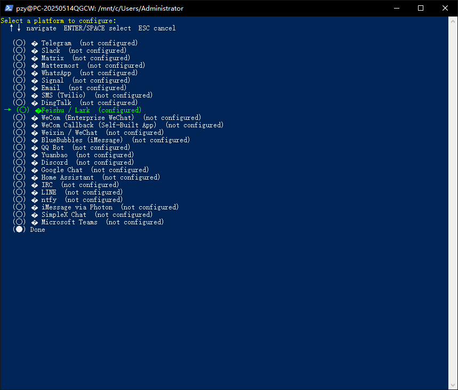Click the diamond icon beside Google Chat

tap(35, 170)
